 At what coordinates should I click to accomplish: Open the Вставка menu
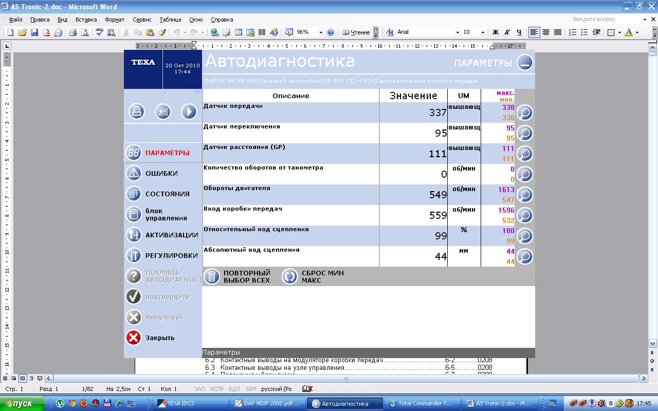pyautogui.click(x=86, y=20)
